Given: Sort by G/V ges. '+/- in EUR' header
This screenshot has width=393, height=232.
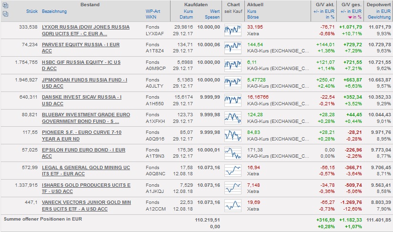Looking at the screenshot, I should coord(351,11).
